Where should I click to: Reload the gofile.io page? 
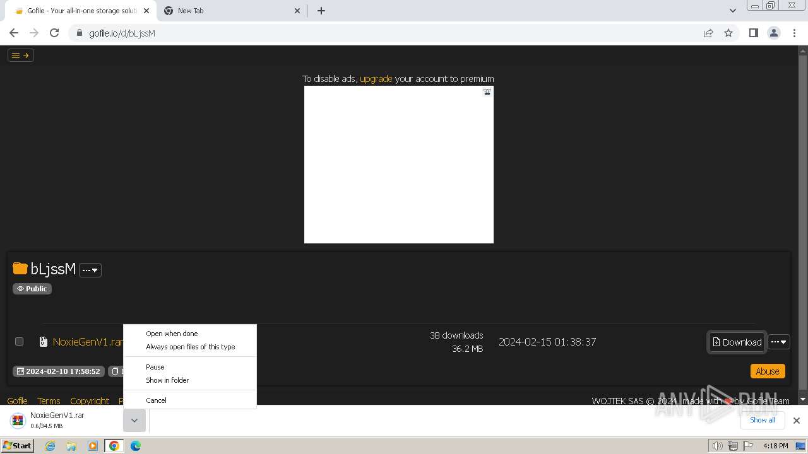point(54,33)
